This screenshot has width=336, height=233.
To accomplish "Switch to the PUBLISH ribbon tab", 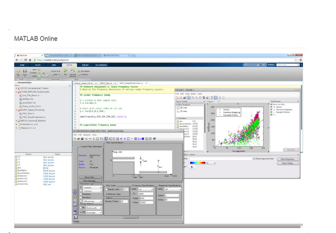I will coord(85,65).
